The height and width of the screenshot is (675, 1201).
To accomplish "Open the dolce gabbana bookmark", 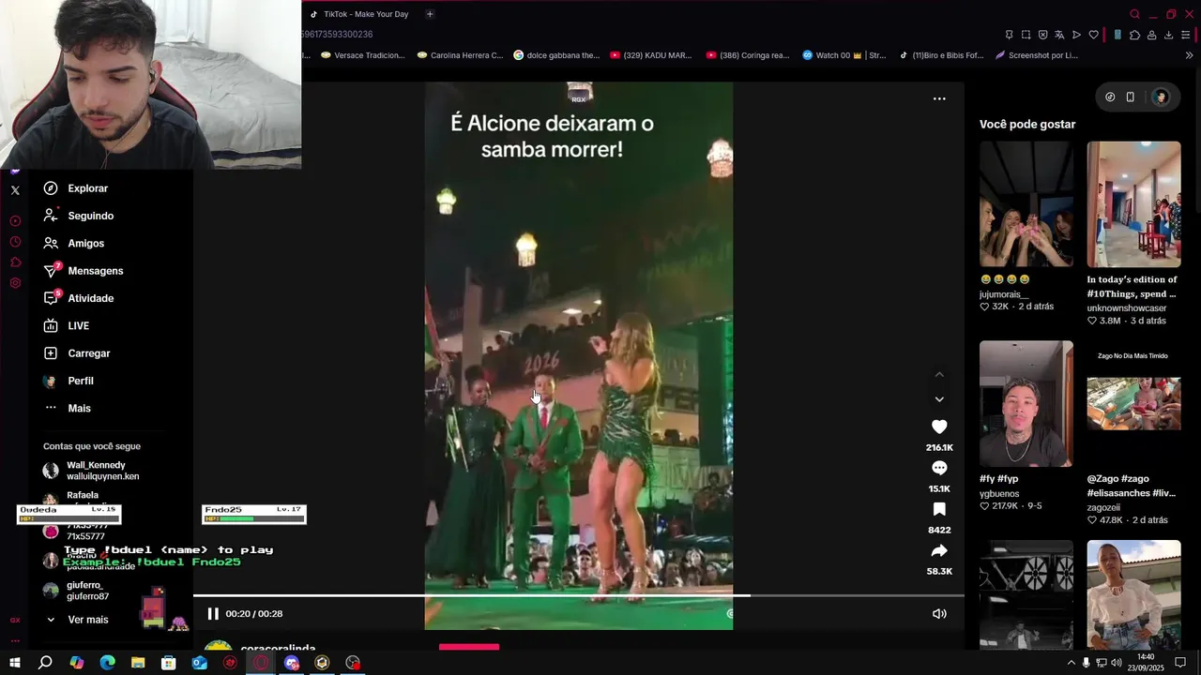I will 556,55.
